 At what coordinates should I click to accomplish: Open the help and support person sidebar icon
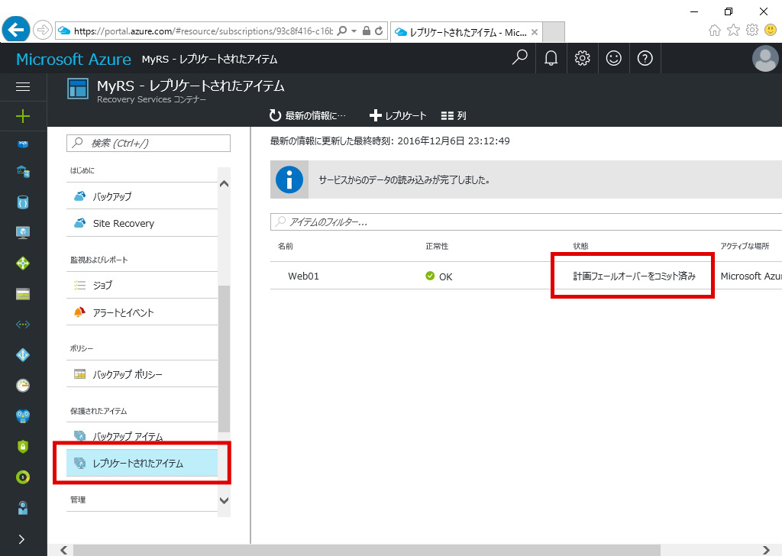click(23, 508)
